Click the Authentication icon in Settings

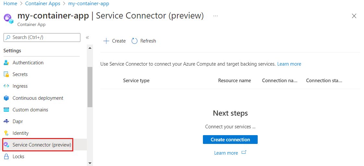pos(6,63)
